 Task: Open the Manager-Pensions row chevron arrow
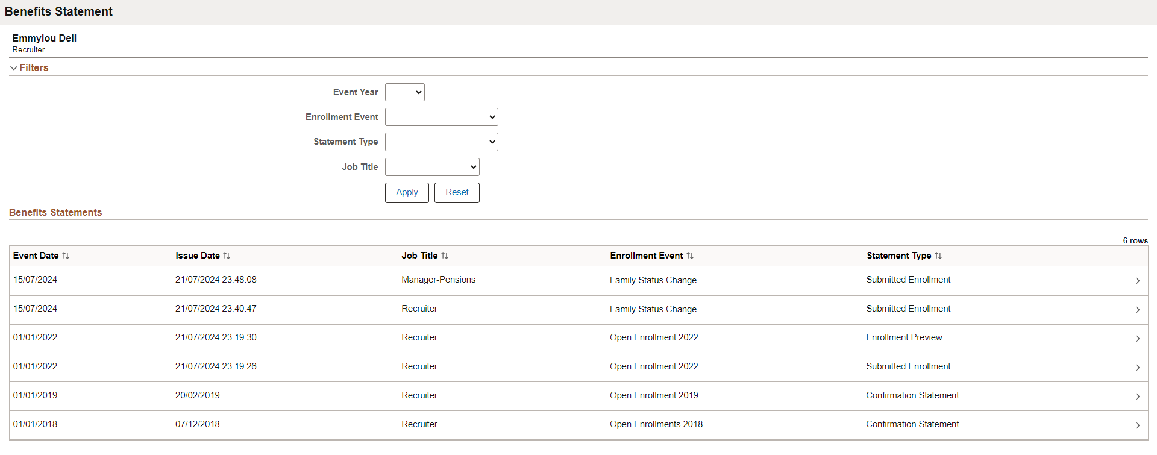pos(1138,281)
